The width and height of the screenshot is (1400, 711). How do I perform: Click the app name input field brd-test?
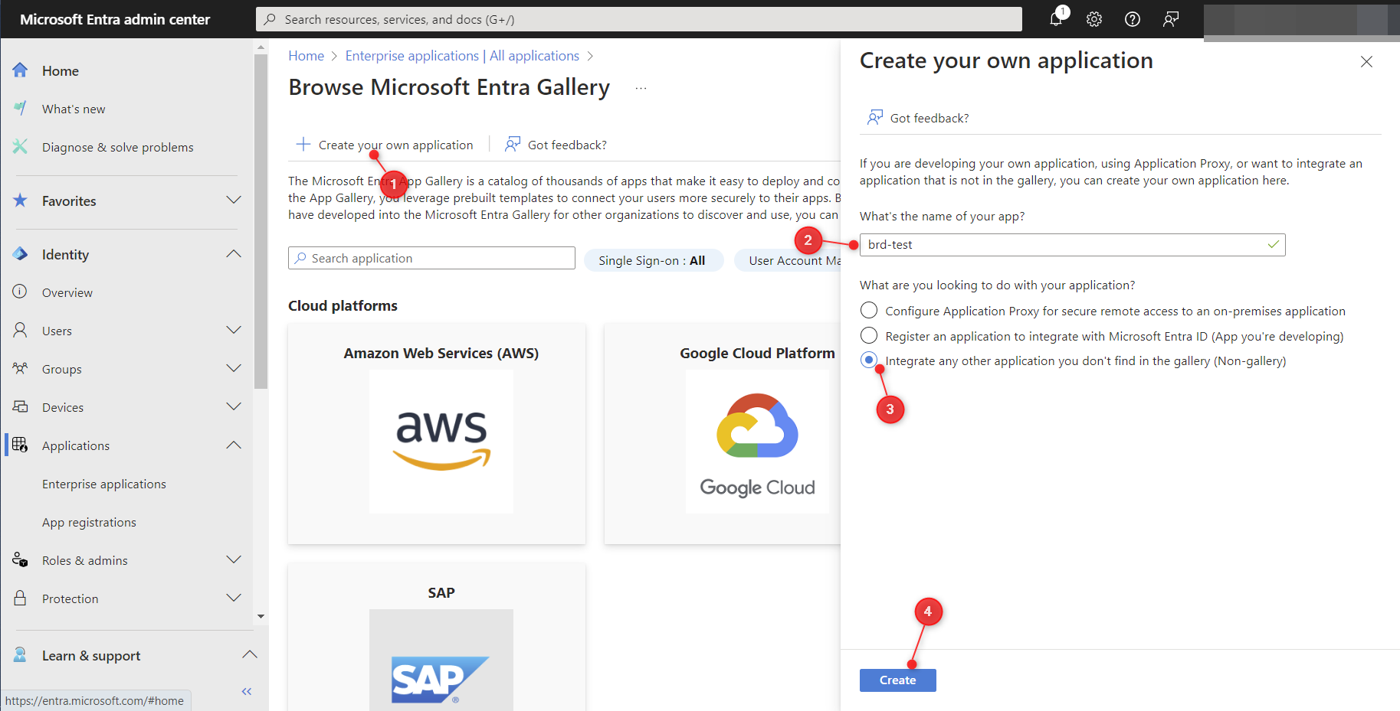pyautogui.click(x=1072, y=244)
